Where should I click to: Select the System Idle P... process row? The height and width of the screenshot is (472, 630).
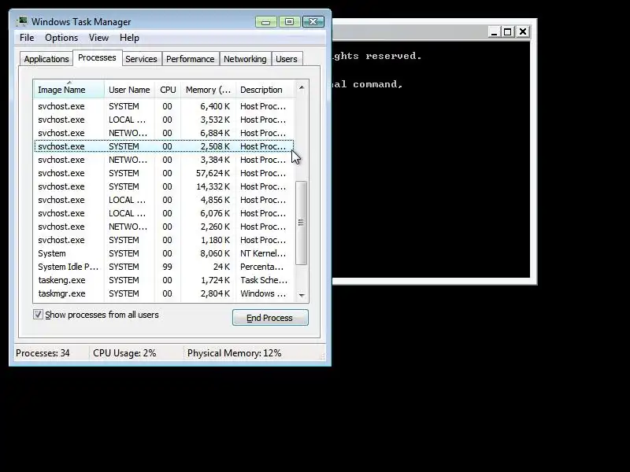coord(164,267)
